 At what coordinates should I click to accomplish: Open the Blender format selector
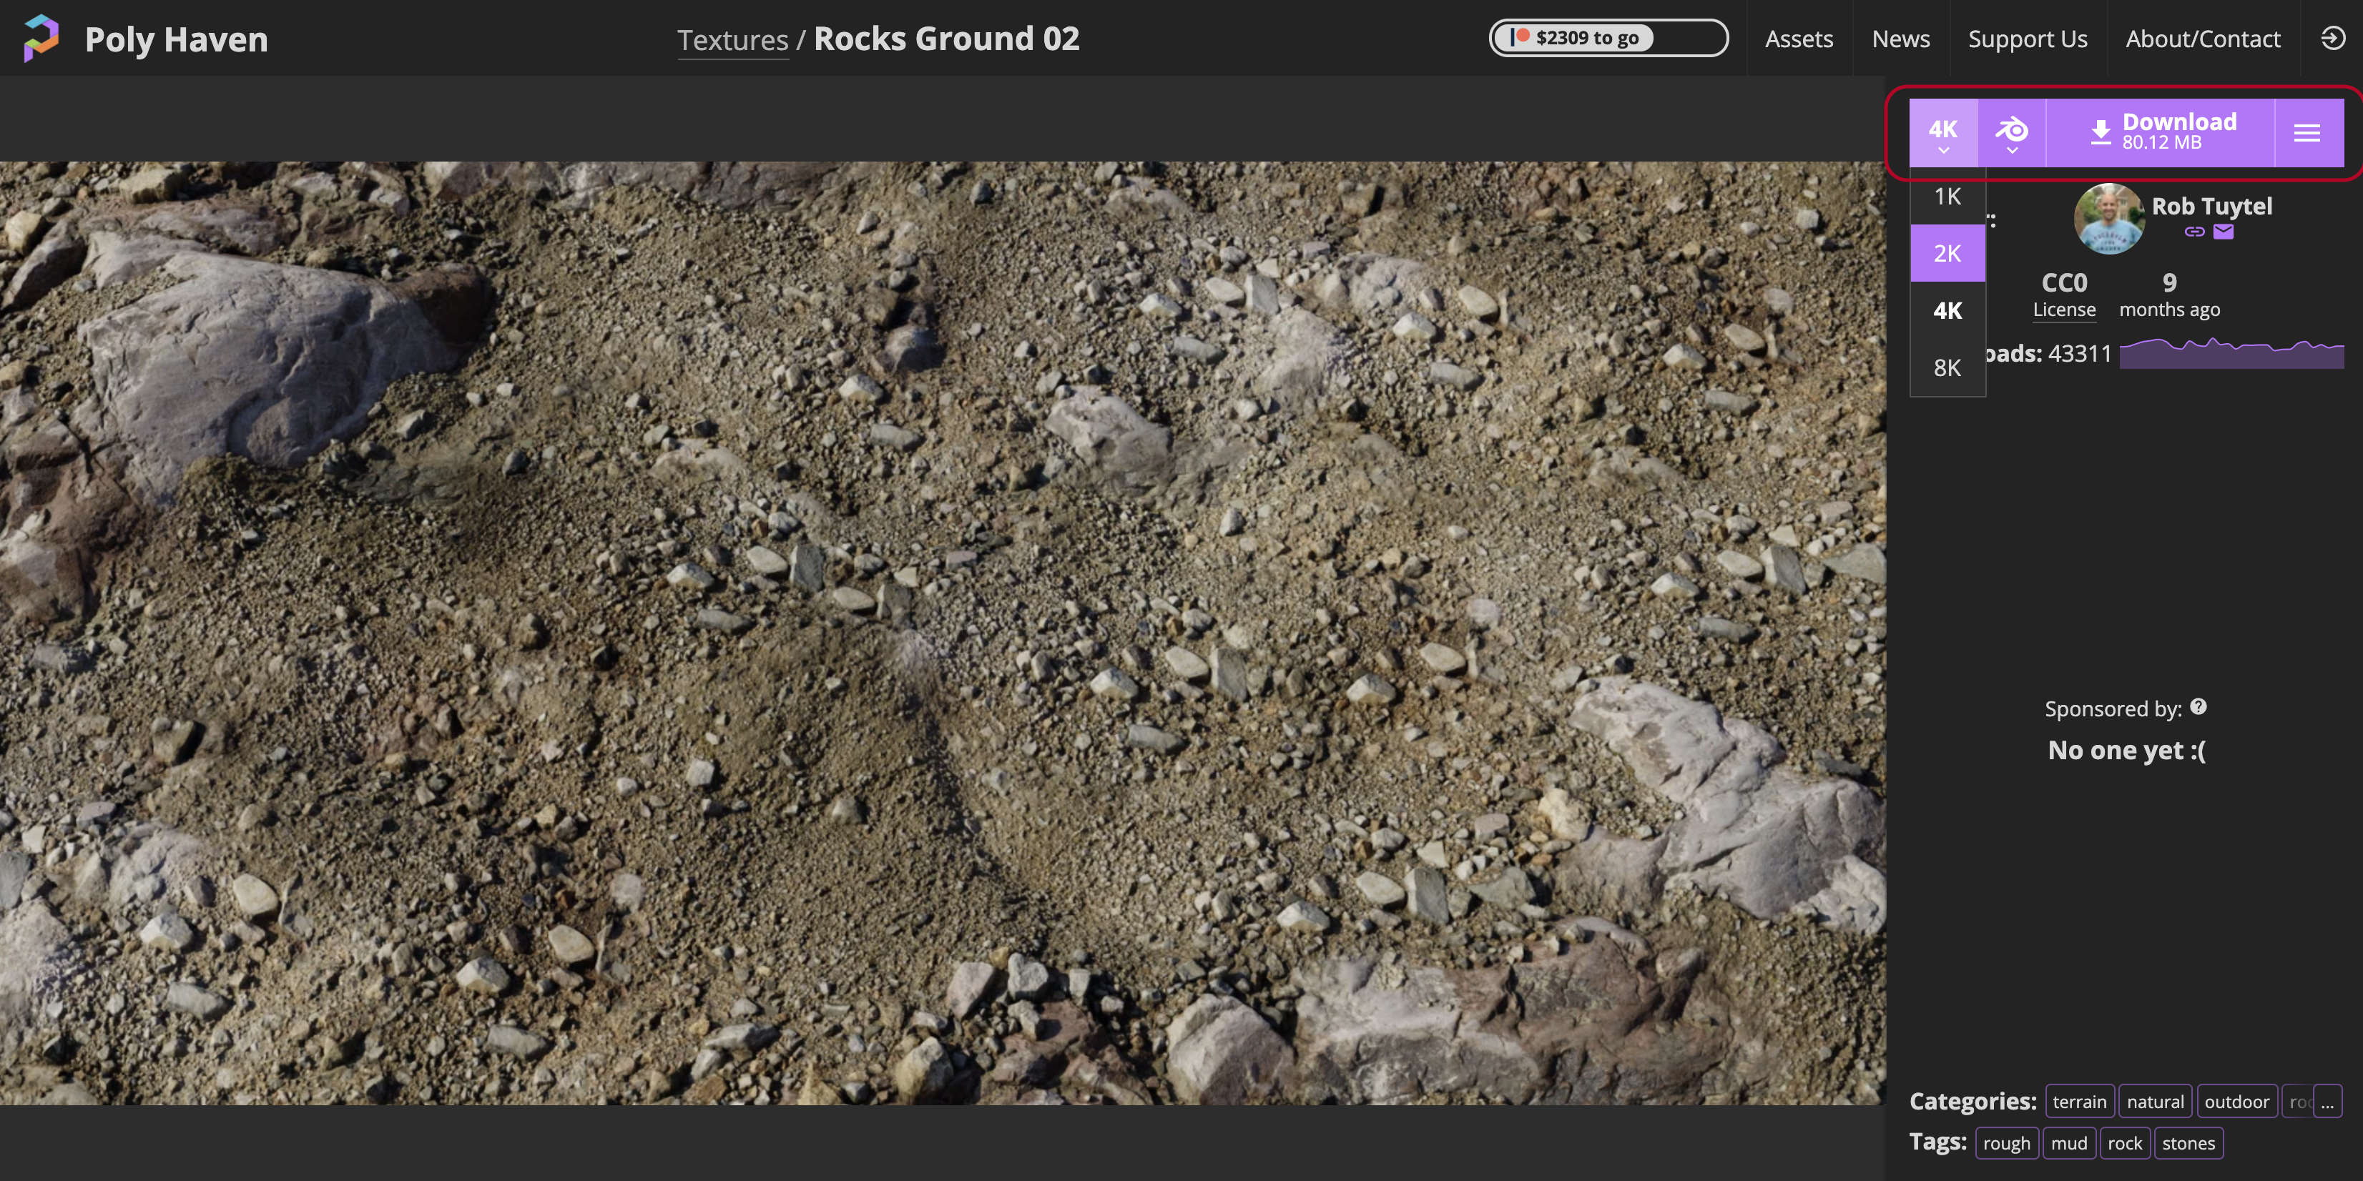click(2010, 133)
